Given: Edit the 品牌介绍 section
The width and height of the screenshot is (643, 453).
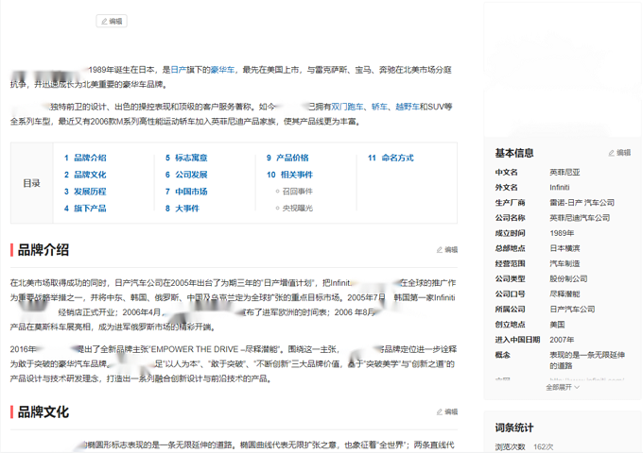Looking at the screenshot, I should [447, 249].
